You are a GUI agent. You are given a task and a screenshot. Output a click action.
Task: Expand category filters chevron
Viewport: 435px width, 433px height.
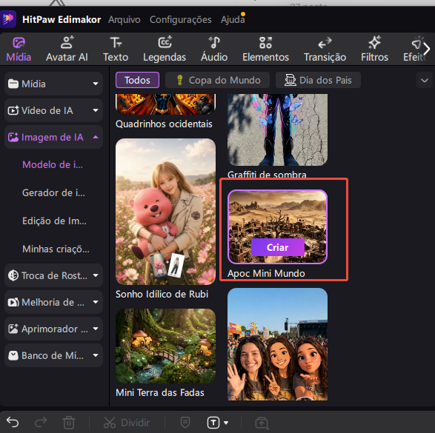pyautogui.click(x=425, y=81)
